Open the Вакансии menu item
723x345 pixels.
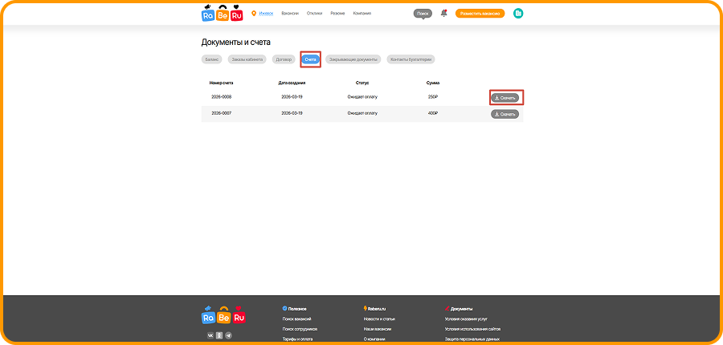pos(290,14)
